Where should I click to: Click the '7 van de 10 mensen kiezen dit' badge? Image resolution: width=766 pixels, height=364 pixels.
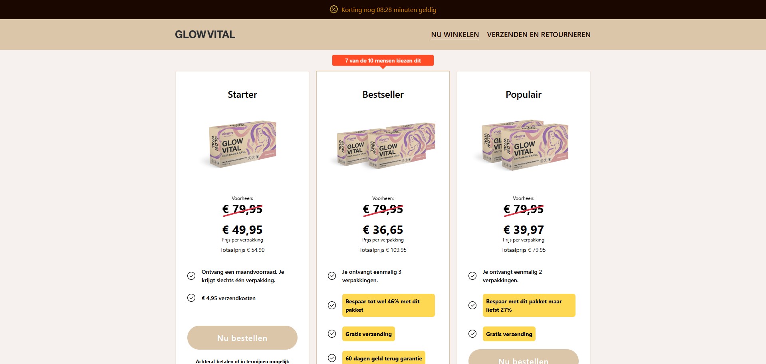point(383,61)
